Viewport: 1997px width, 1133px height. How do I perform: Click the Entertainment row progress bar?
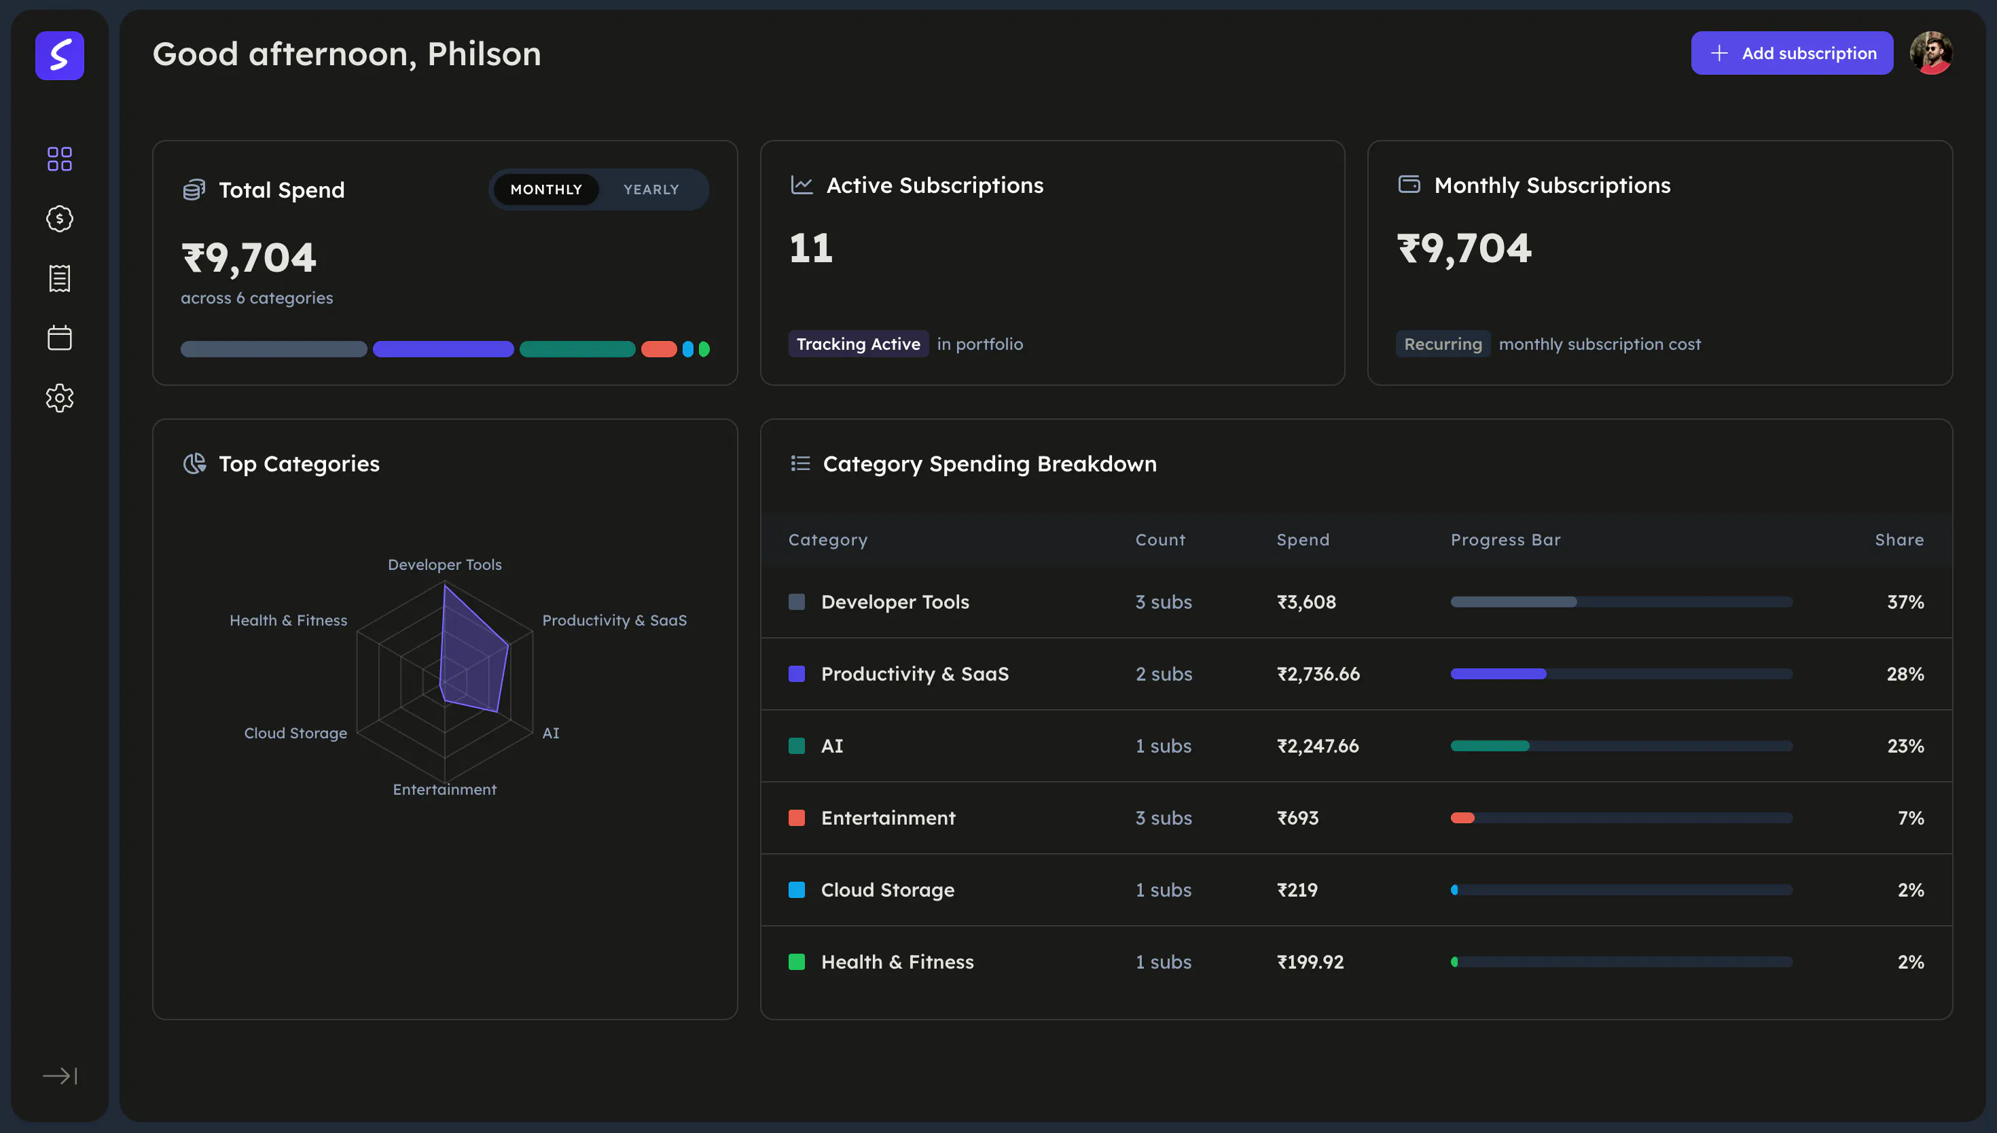pos(1621,818)
